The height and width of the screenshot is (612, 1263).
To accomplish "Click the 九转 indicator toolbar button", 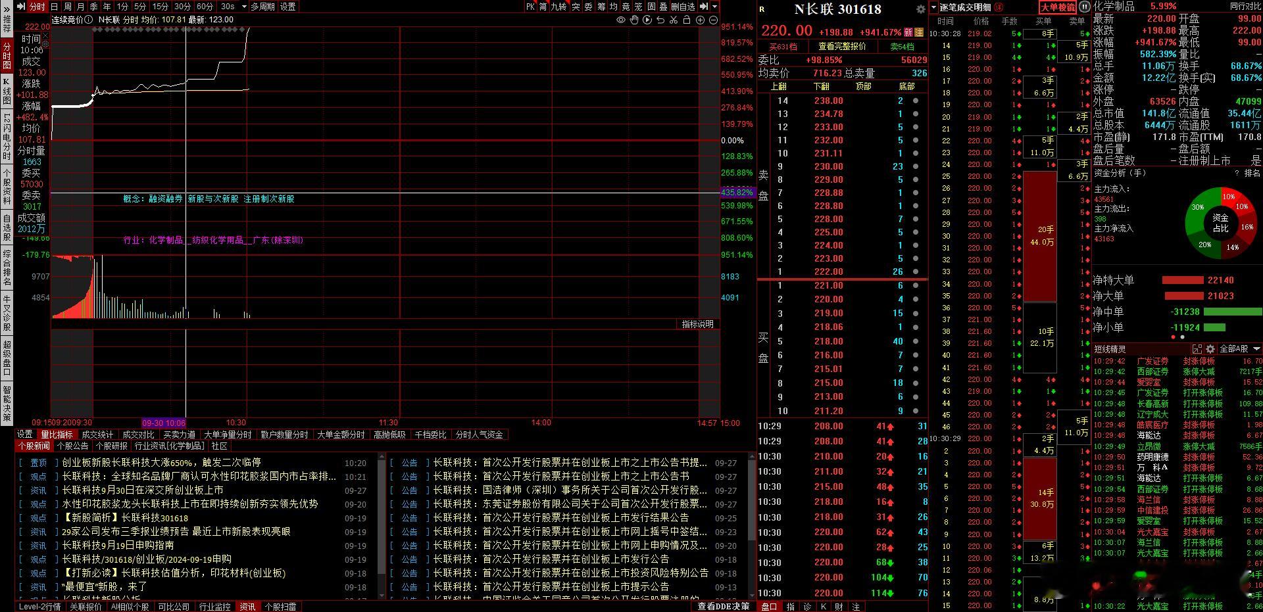I will [558, 7].
